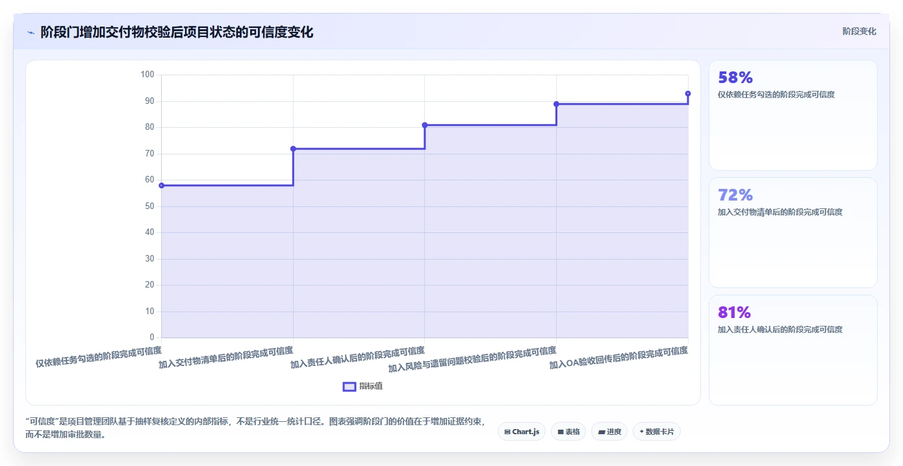The image size is (903, 466).
Task: Select the 数据卡片 tag chip
Action: (x=656, y=432)
